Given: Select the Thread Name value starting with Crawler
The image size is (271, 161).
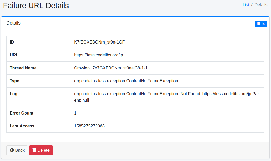Looking at the screenshot, I should tap(111, 68).
